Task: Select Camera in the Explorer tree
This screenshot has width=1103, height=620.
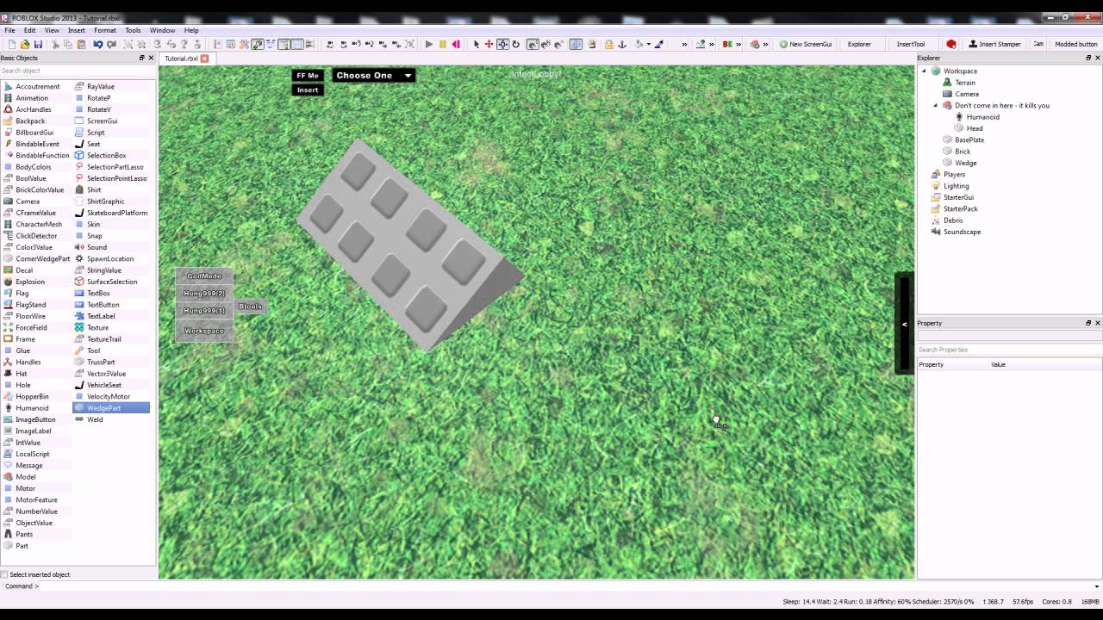Action: [967, 94]
